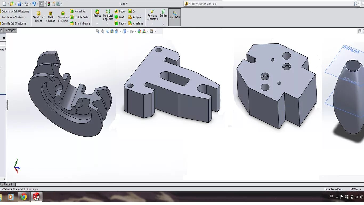Image resolution: width=364 pixels, height=205 pixels.
Task: Switch to the DimXpert tab
Action: point(11,30)
